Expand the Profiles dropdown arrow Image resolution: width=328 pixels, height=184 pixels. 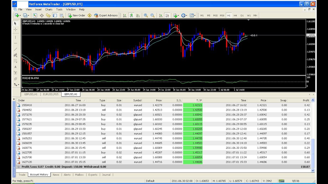28,15
